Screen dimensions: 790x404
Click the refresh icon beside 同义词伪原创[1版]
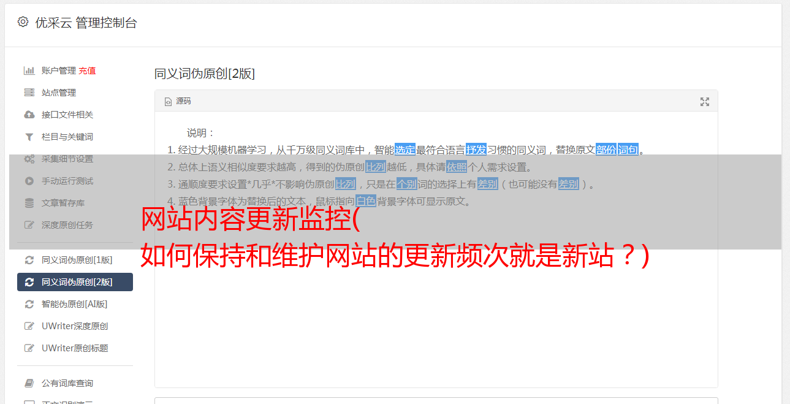[29, 260]
